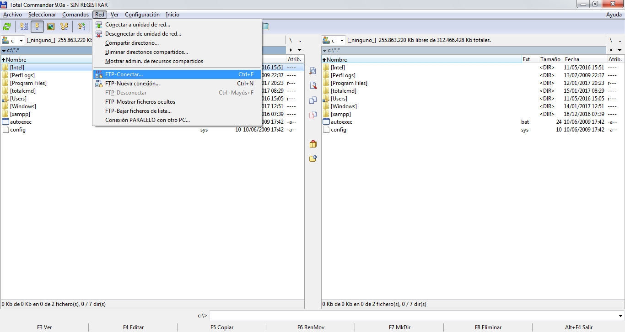Click the F6 RenMov button
625x332 pixels.
tap(311, 327)
